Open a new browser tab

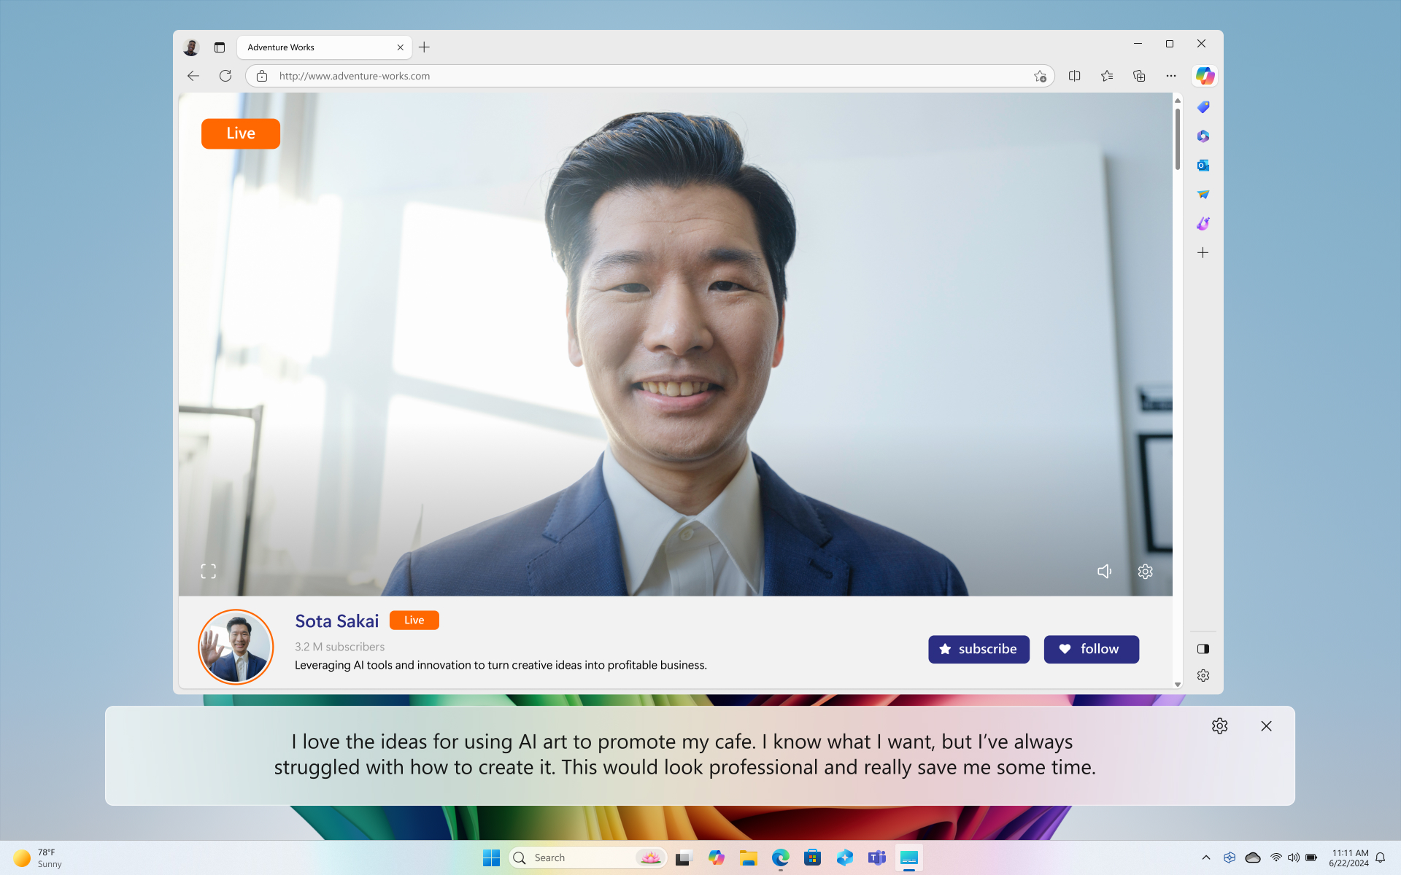[x=425, y=47]
